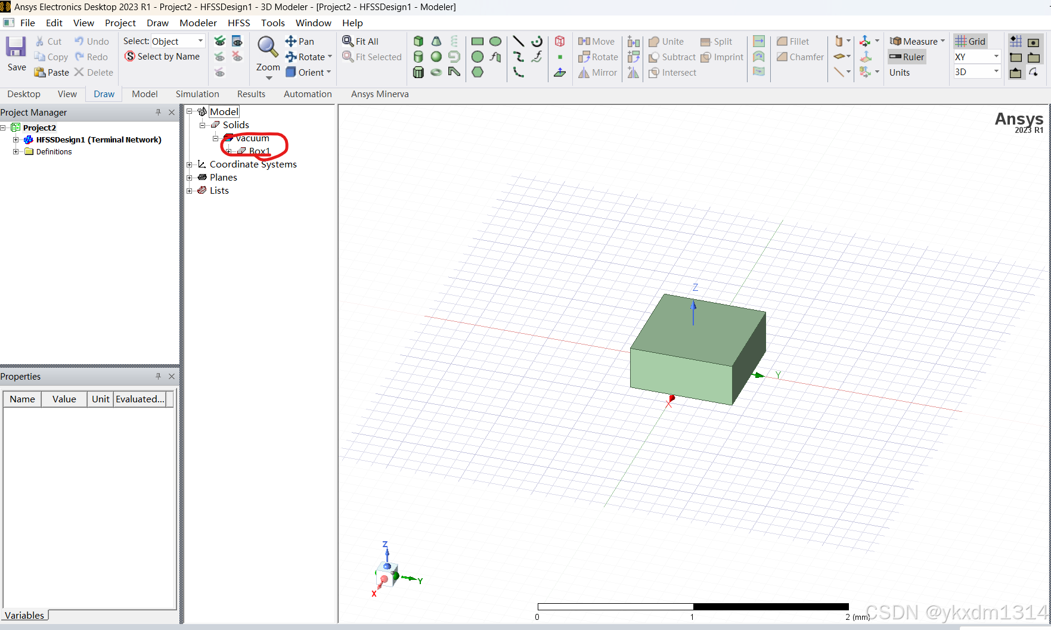
Task: Click the relative coordinate system icon
Action: [865, 41]
